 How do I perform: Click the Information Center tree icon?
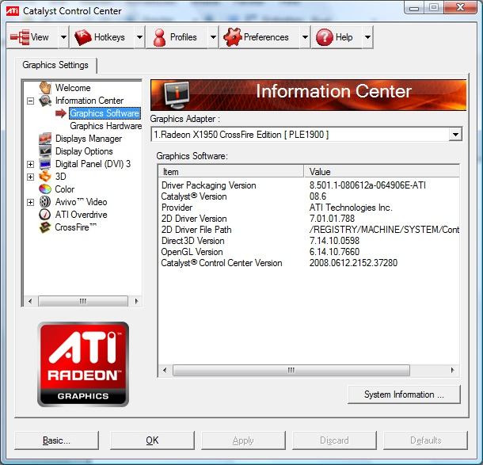(x=45, y=101)
